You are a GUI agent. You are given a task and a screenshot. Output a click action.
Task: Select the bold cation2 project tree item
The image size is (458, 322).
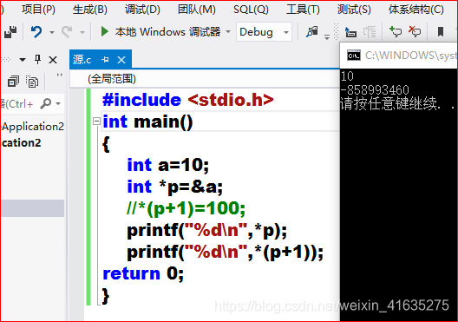[x=22, y=143]
